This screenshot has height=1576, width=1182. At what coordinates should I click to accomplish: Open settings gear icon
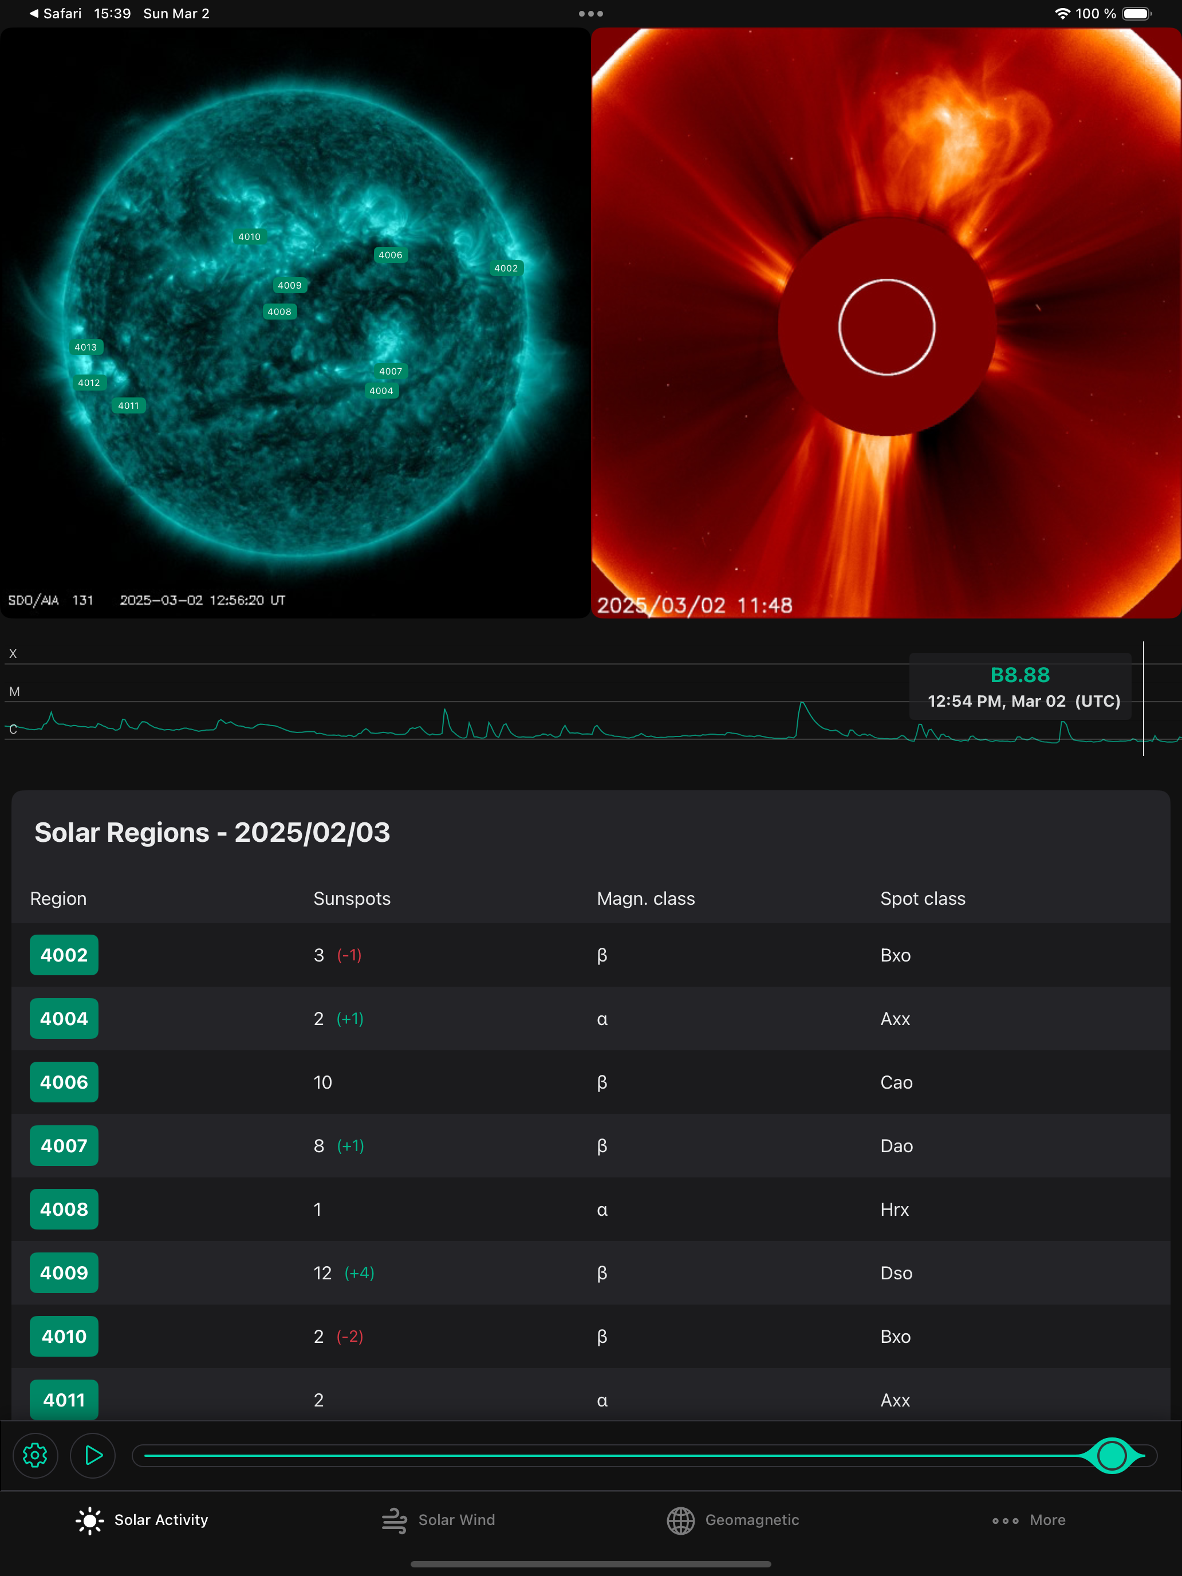[35, 1455]
